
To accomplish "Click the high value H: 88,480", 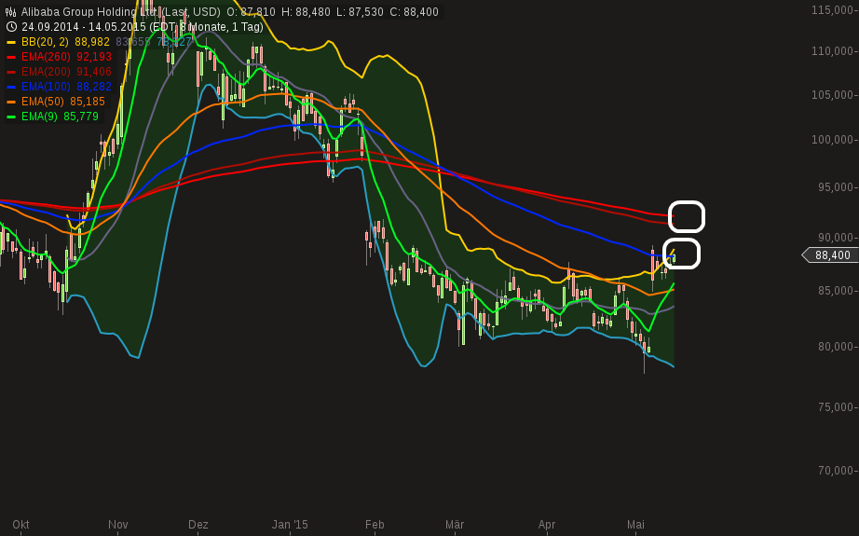I will coord(306,11).
